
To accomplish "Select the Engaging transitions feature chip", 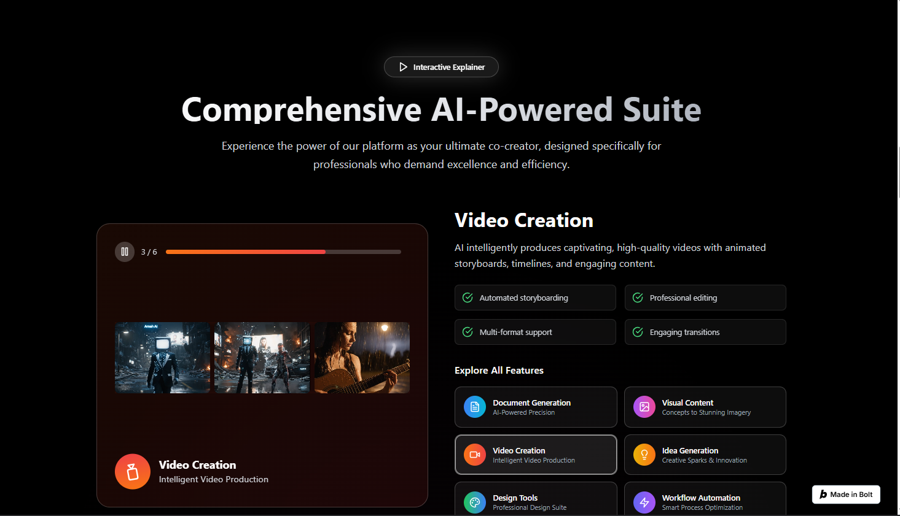I will tap(705, 332).
